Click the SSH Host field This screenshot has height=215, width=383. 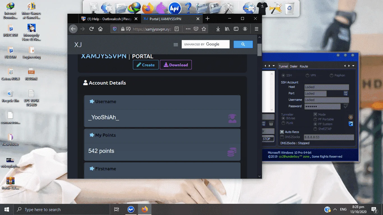(327, 87)
